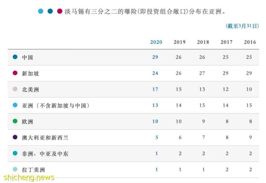Click the 新加坡 row label
266x183 pixels.
coord(30,73)
